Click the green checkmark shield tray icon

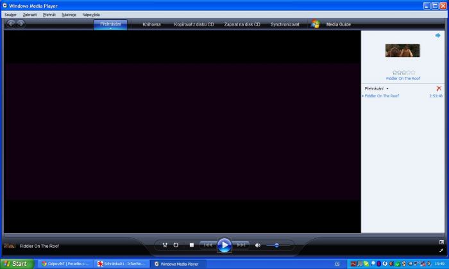pos(398,264)
